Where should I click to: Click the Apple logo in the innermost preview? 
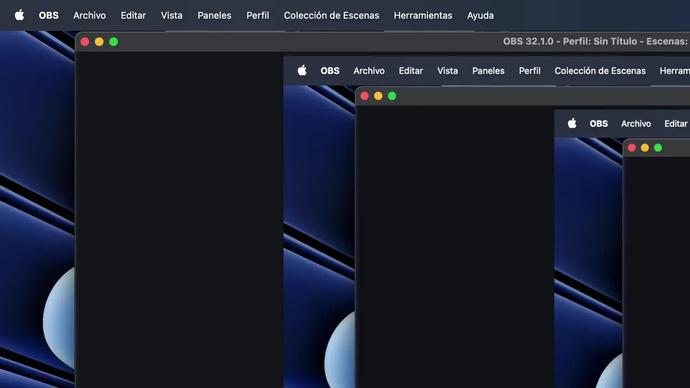(572, 123)
